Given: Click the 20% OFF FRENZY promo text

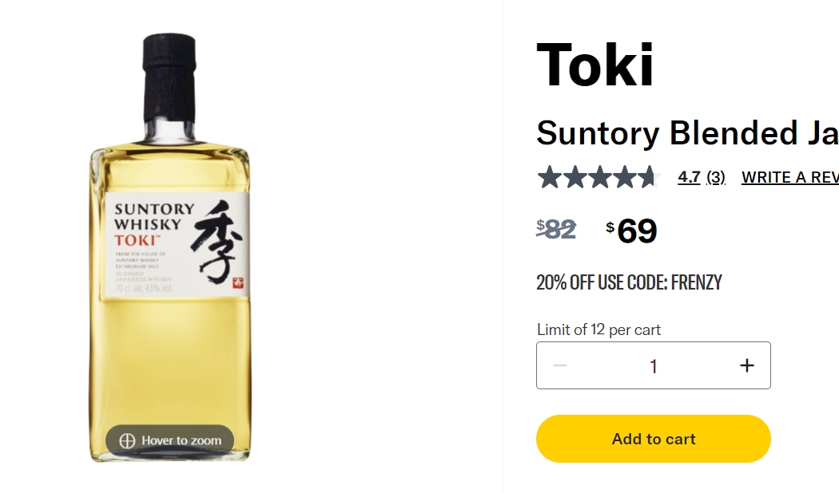Looking at the screenshot, I should click(630, 282).
